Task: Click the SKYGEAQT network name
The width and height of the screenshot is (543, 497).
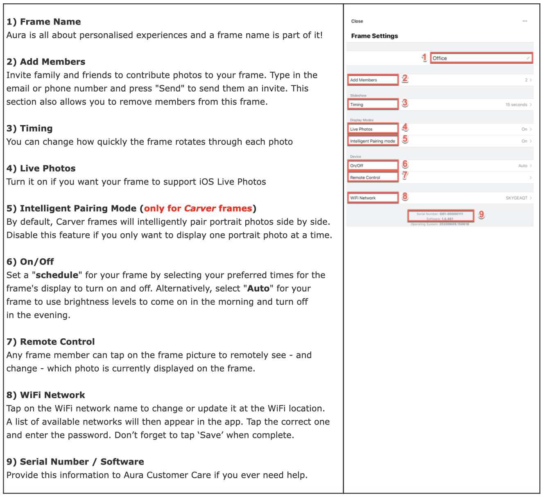Action: (516, 198)
